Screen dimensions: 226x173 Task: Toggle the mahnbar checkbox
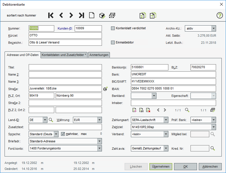(x=63, y=134)
